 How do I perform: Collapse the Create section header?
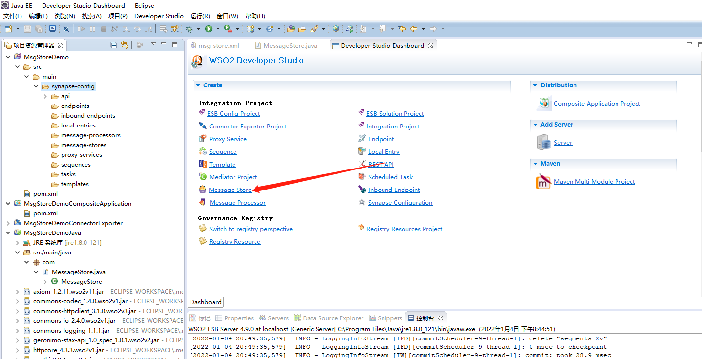tap(198, 85)
